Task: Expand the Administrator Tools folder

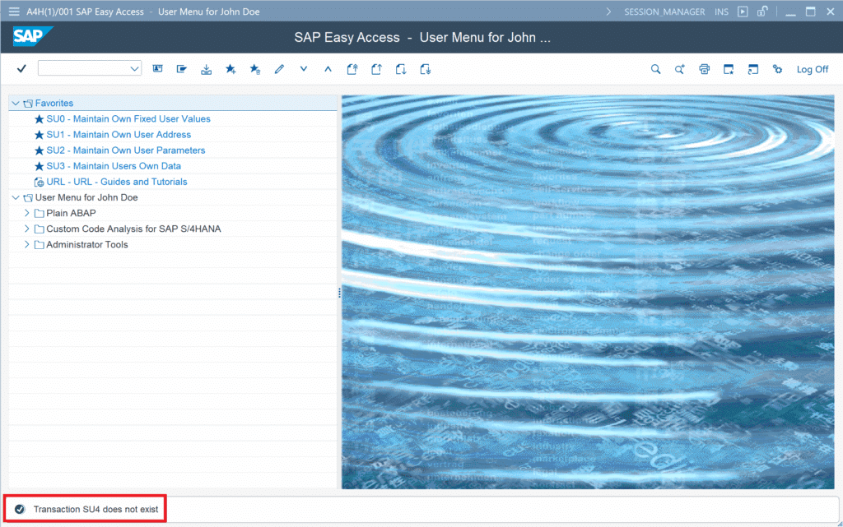Action: [x=27, y=244]
